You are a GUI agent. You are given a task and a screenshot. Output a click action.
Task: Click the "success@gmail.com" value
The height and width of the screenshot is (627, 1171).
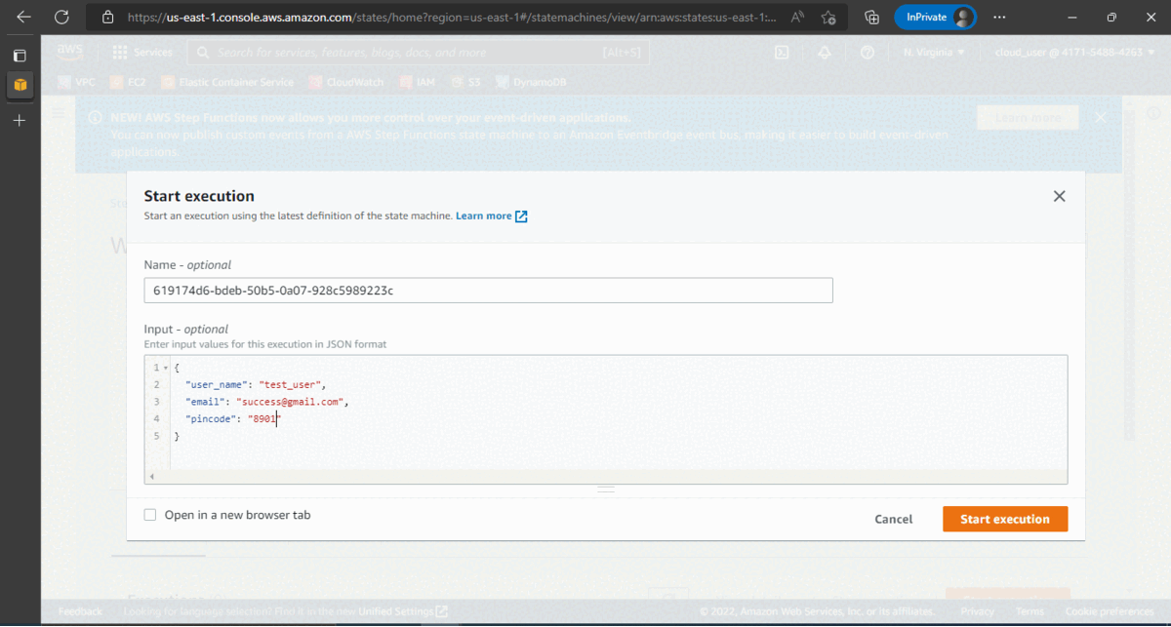[288, 402]
